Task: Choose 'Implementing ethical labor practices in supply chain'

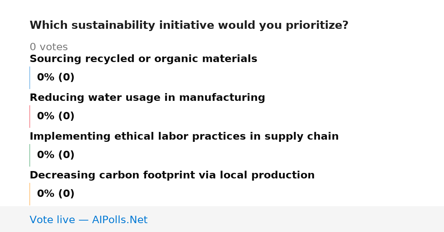Action: pos(184,137)
